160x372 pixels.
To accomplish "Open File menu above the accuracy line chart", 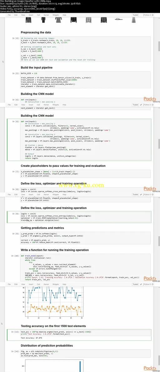I will (x=9, y=284).
